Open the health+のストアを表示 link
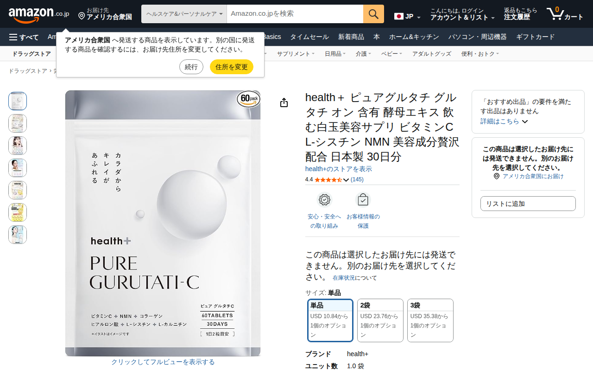The height and width of the screenshot is (371, 593). click(339, 169)
